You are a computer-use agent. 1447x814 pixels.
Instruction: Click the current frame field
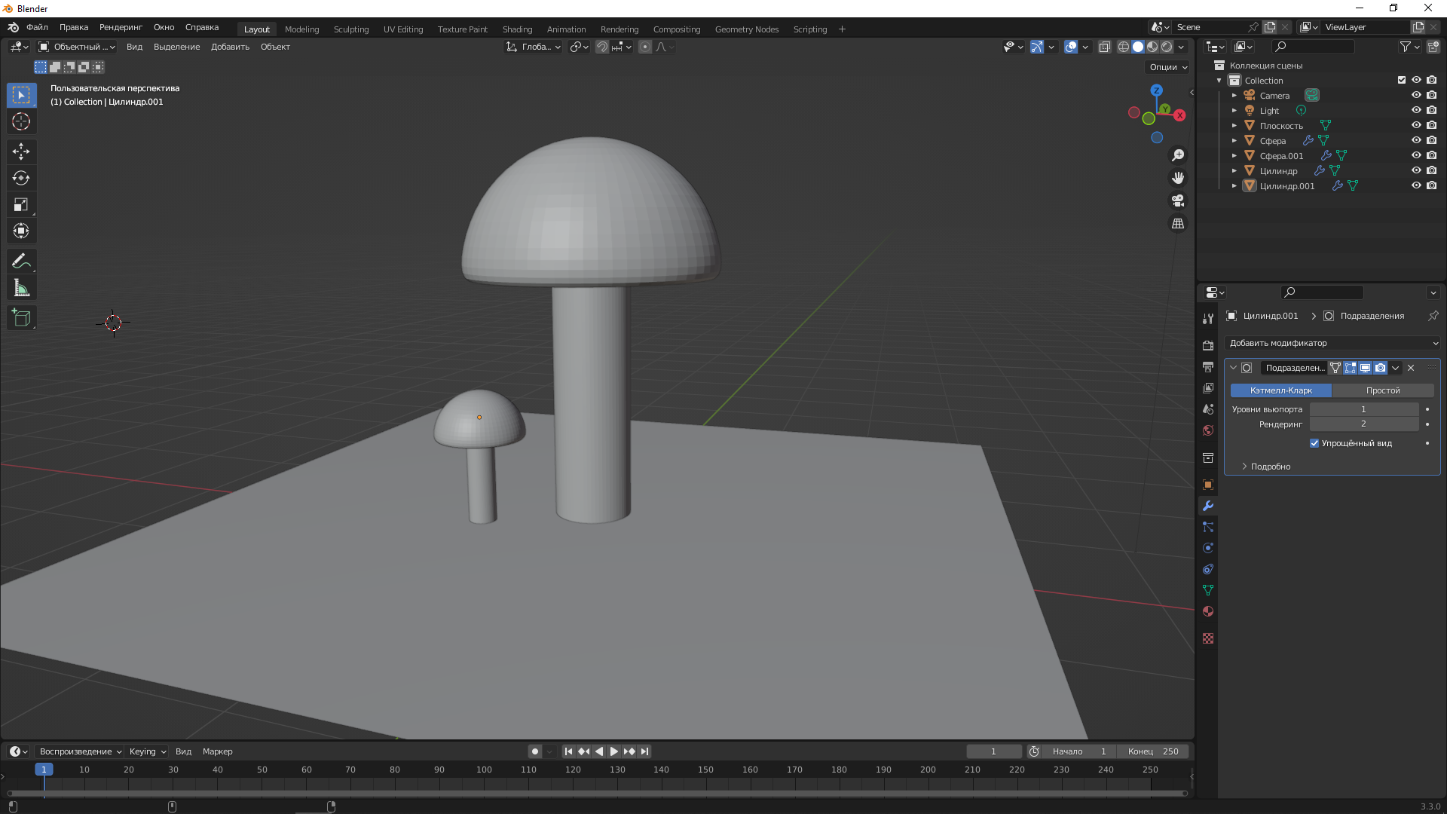click(994, 751)
